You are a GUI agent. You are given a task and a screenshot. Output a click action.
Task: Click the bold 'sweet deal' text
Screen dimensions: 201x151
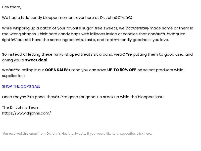(36, 60)
